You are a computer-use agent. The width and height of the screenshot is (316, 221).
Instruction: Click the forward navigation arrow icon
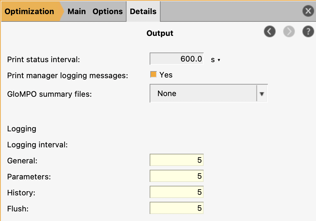coord(289,31)
